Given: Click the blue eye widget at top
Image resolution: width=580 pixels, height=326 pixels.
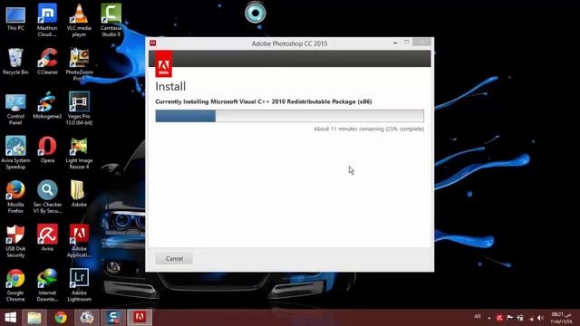Looking at the screenshot, I should [x=256, y=13].
